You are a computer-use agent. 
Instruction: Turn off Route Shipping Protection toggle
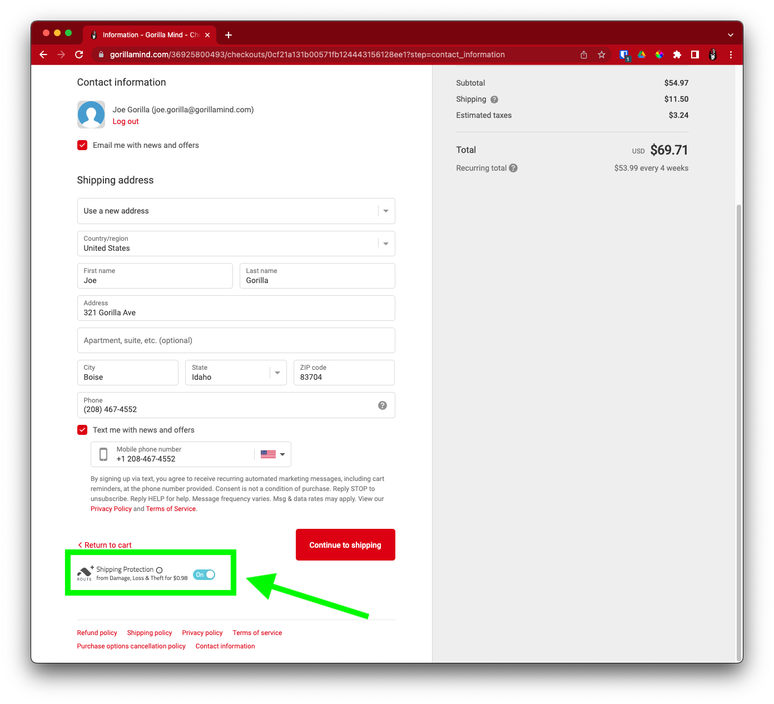[204, 574]
